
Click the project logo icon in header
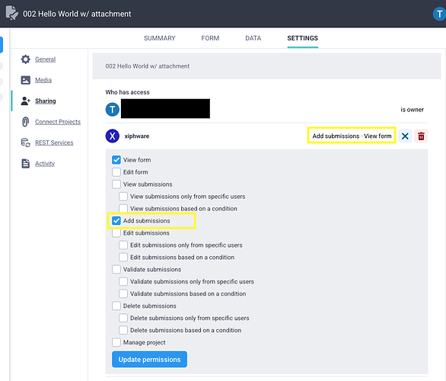click(12, 13)
